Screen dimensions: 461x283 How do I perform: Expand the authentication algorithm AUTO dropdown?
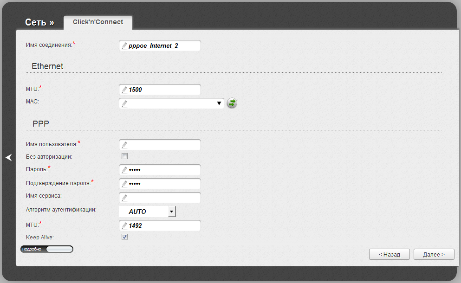point(172,212)
